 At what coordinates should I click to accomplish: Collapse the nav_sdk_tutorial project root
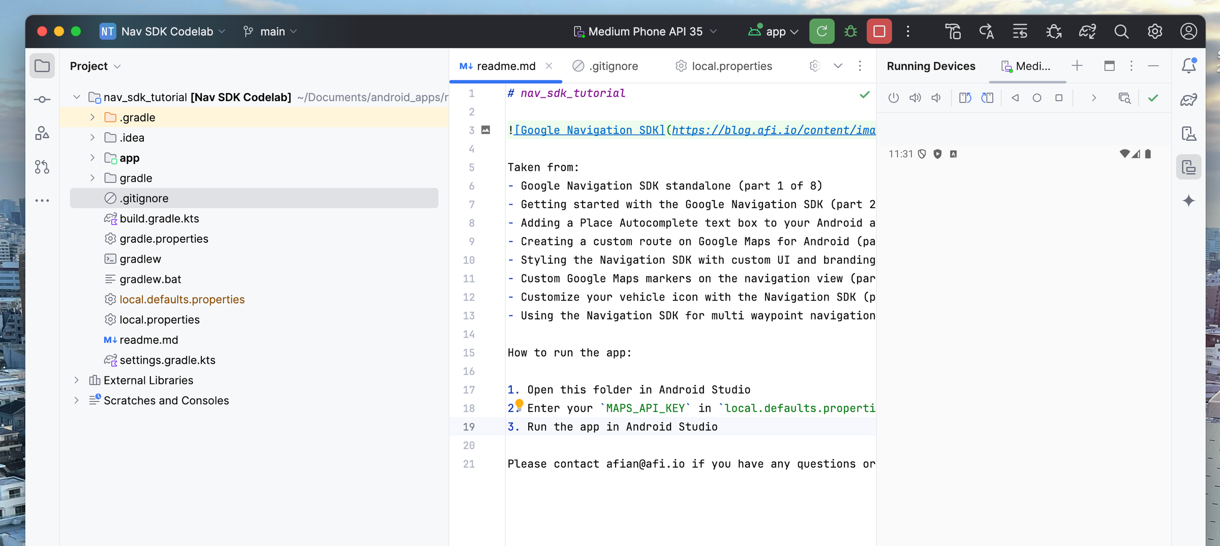point(76,97)
